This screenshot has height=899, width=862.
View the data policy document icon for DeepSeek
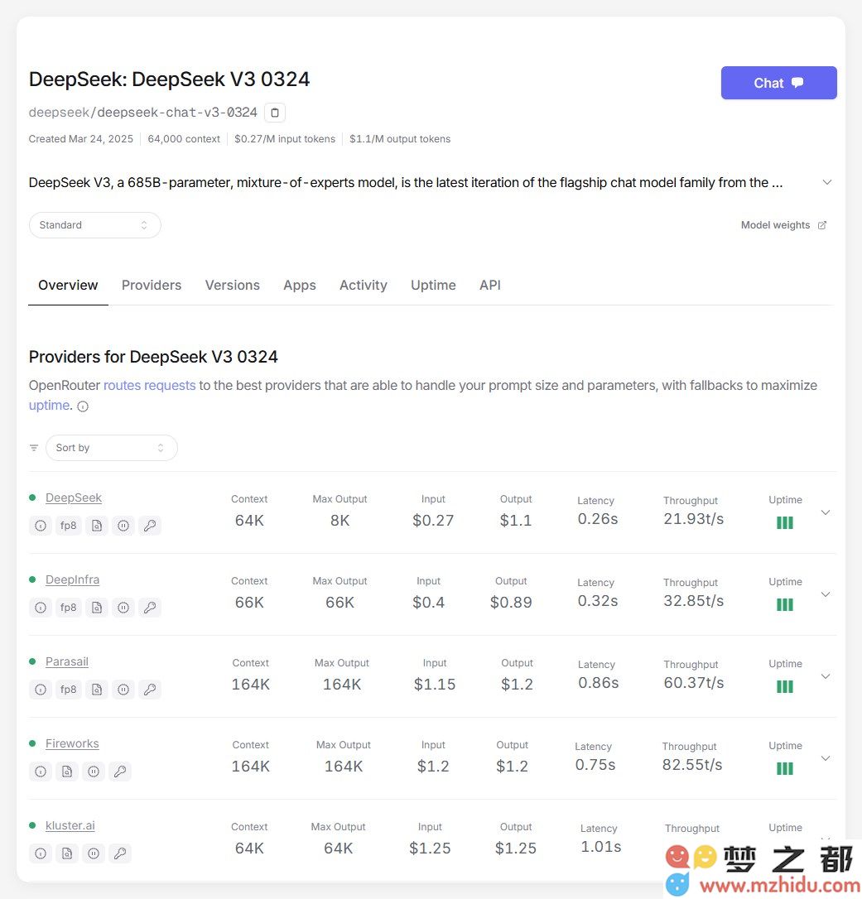coord(96,525)
